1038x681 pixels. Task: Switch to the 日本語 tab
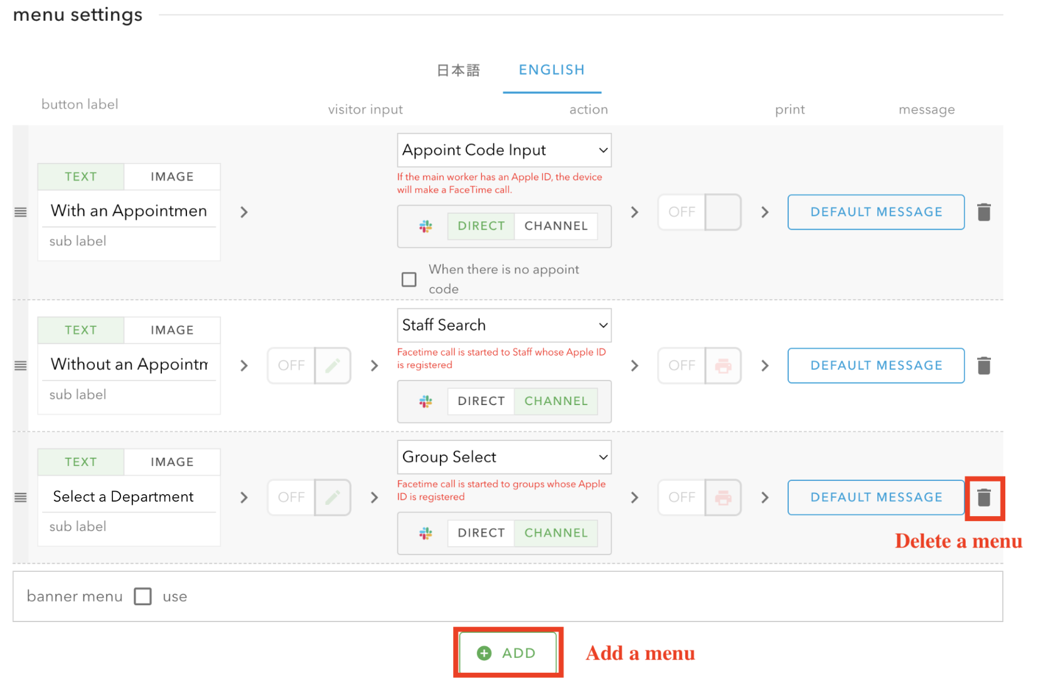(457, 70)
